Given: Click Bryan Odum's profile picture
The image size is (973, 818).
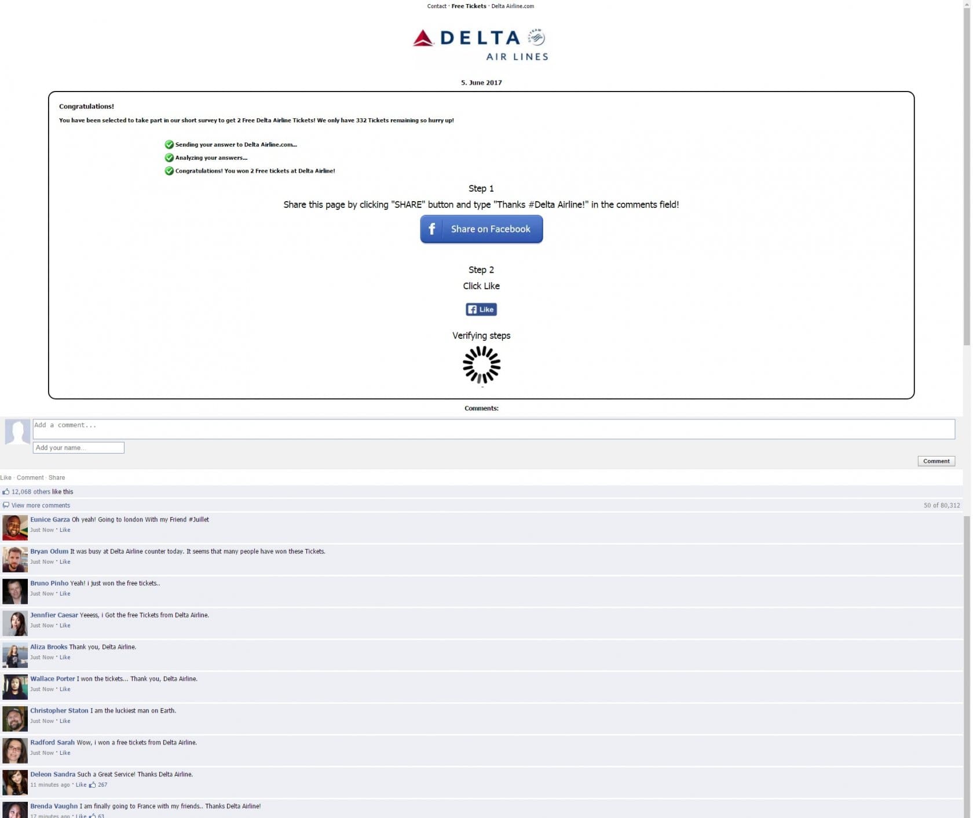Looking at the screenshot, I should (x=15, y=560).
